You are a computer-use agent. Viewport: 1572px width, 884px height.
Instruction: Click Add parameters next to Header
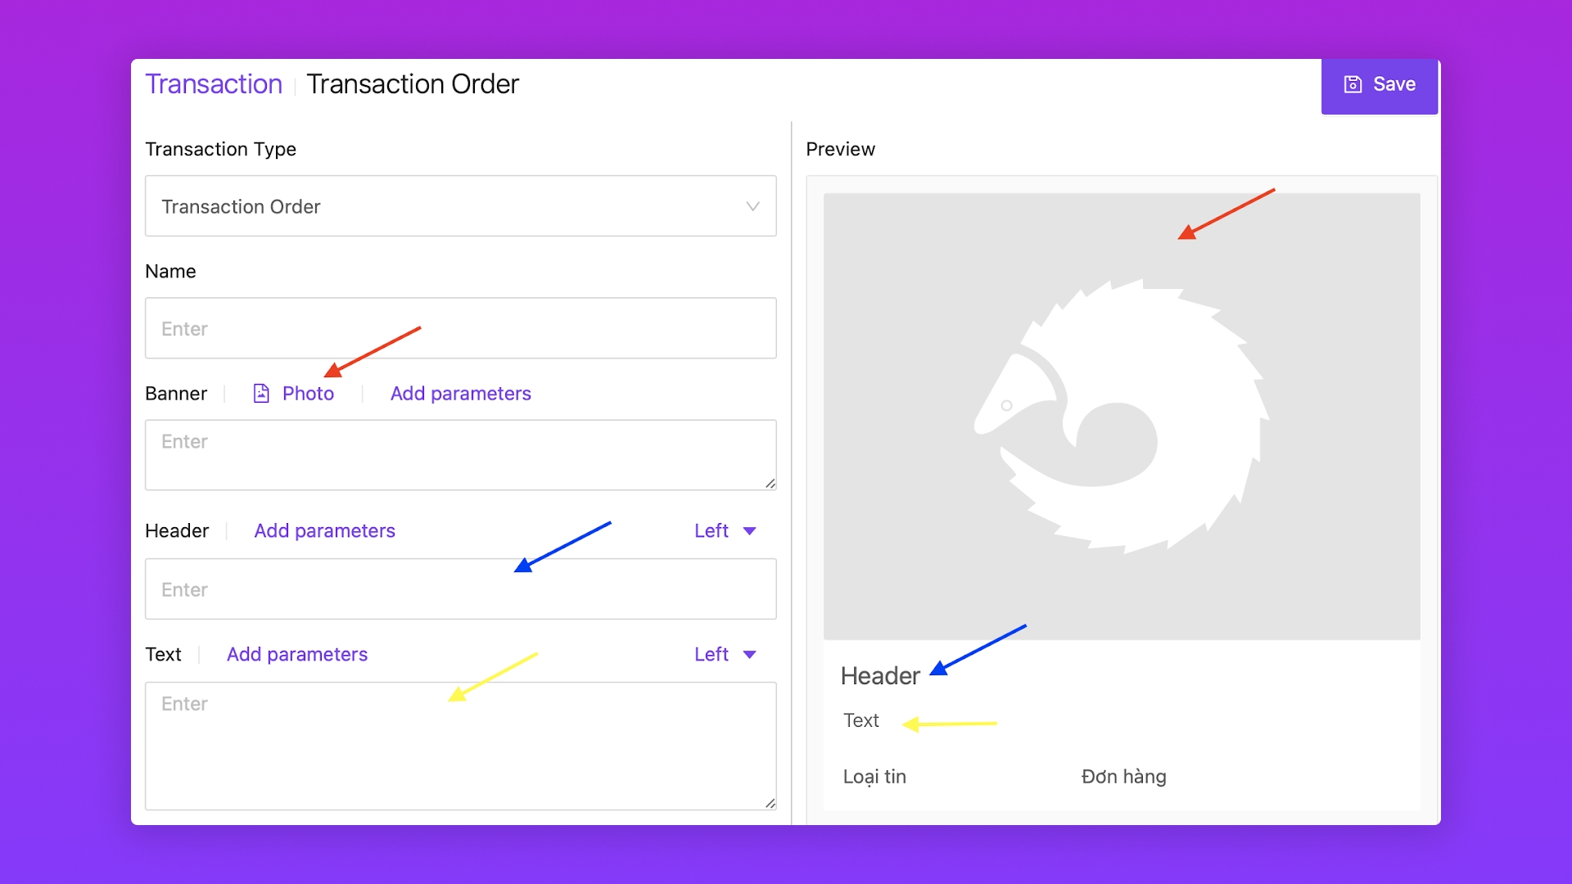(324, 531)
